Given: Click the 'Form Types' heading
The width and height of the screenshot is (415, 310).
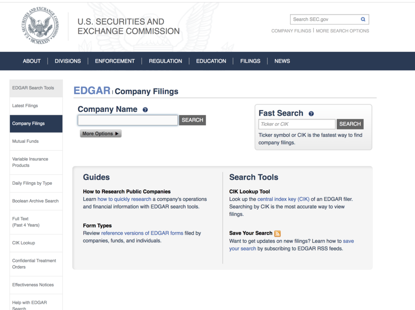Looking at the screenshot, I should tap(97, 226).
